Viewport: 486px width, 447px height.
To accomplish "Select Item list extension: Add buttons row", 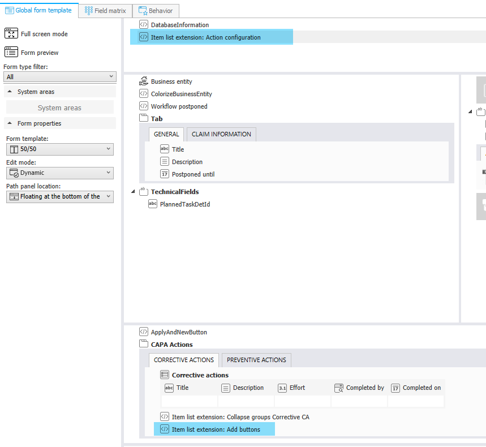I will (x=215, y=429).
